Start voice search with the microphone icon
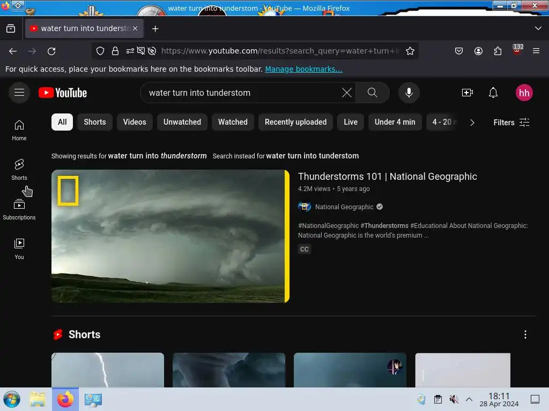This screenshot has height=411, width=549. click(409, 93)
